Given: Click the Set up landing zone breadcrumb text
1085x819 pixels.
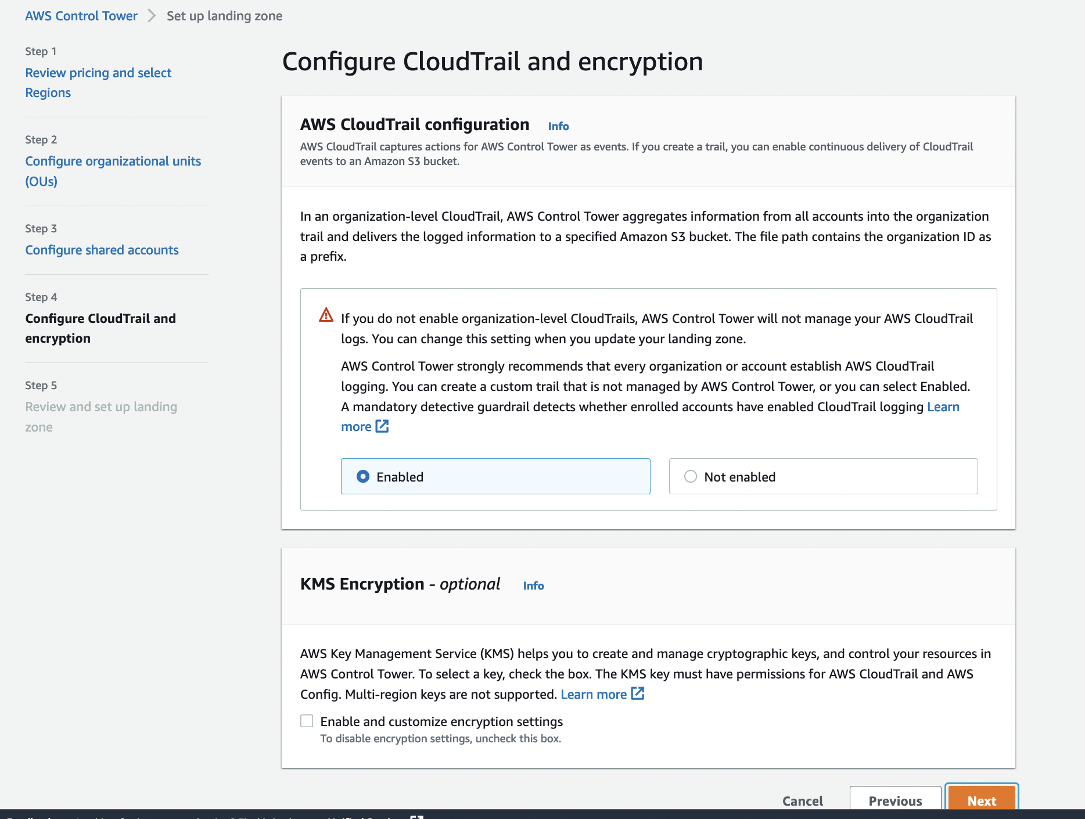Looking at the screenshot, I should point(225,16).
